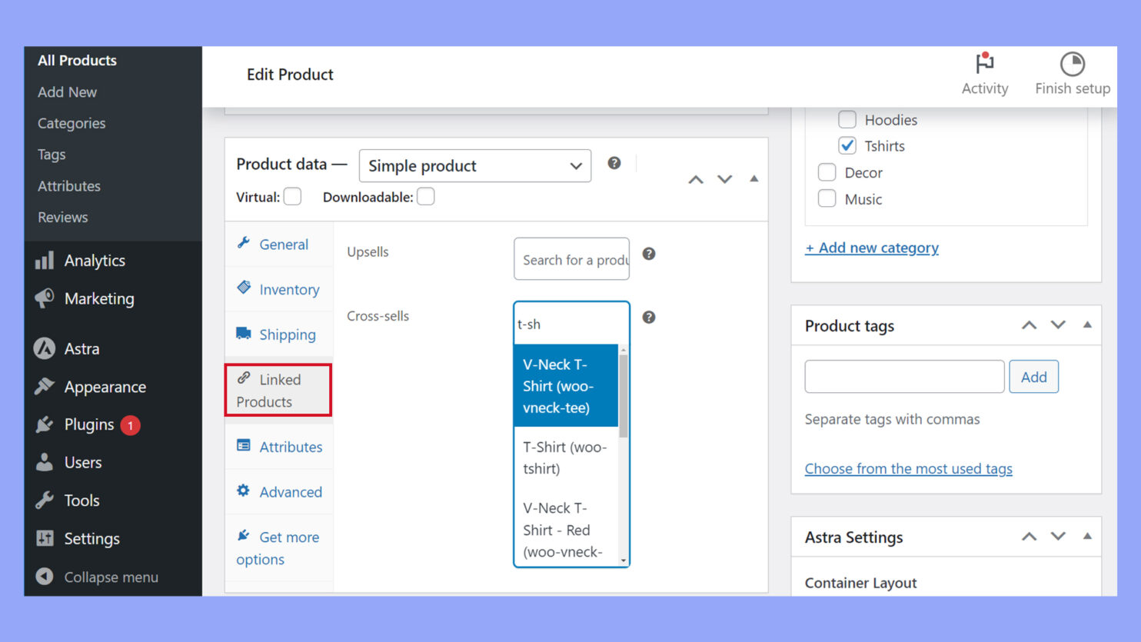The width and height of the screenshot is (1141, 642).
Task: Enable the Hoodies category checkbox
Action: point(847,119)
